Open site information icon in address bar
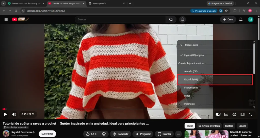The image size is (260, 138). coord(23,11)
